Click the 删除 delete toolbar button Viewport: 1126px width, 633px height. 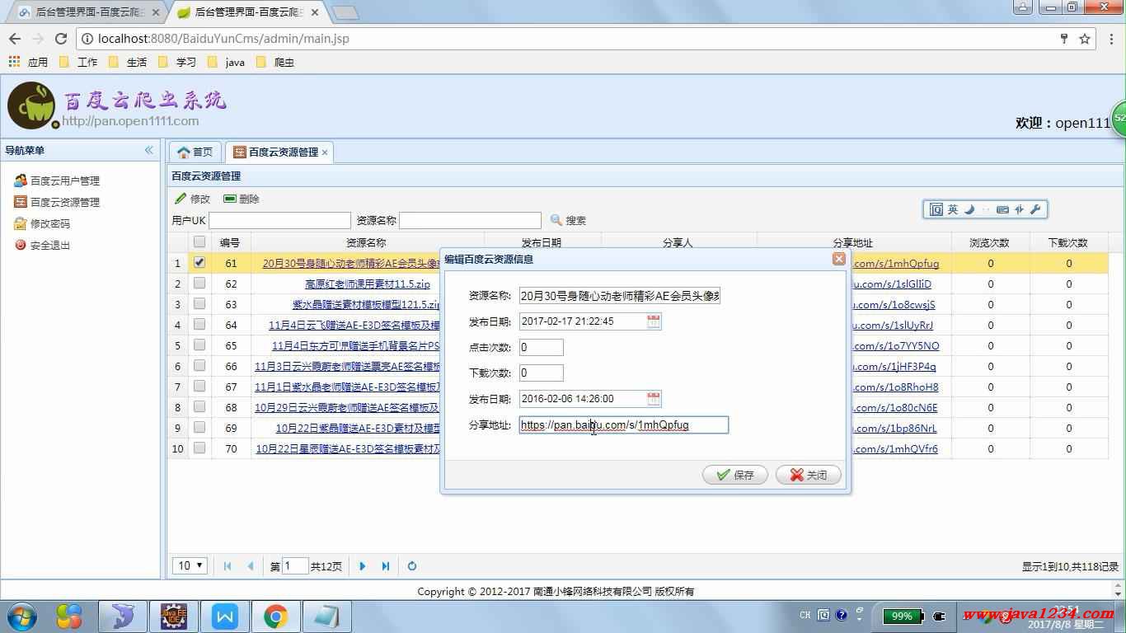point(242,199)
